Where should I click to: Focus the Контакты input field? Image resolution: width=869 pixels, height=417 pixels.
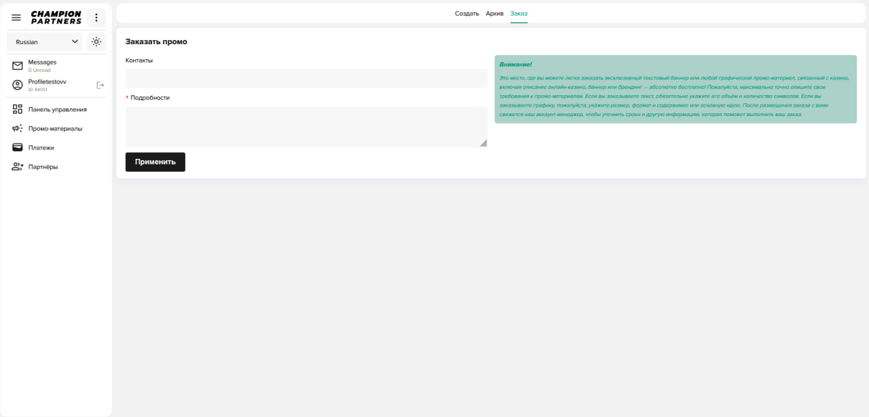pyautogui.click(x=306, y=78)
